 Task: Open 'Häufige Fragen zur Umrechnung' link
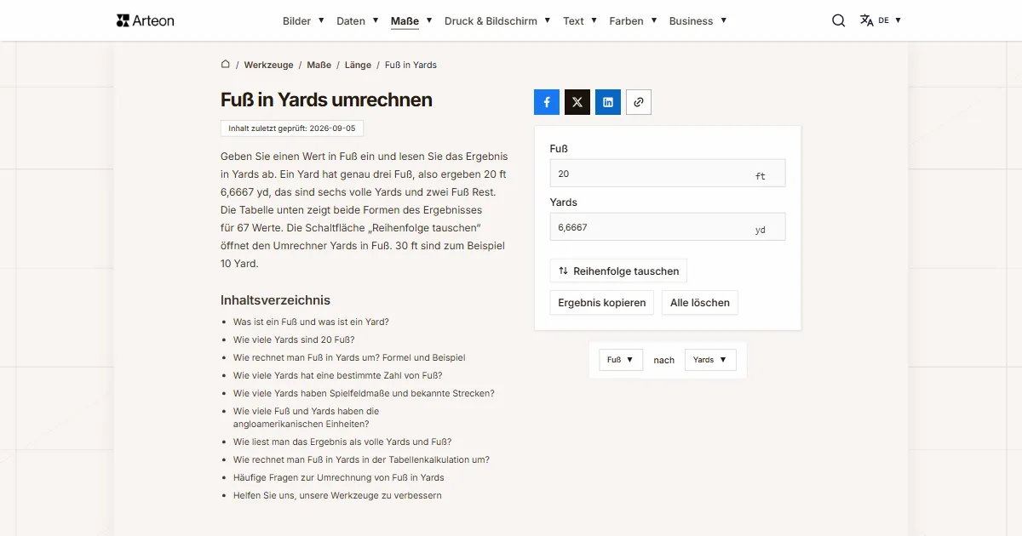click(339, 477)
